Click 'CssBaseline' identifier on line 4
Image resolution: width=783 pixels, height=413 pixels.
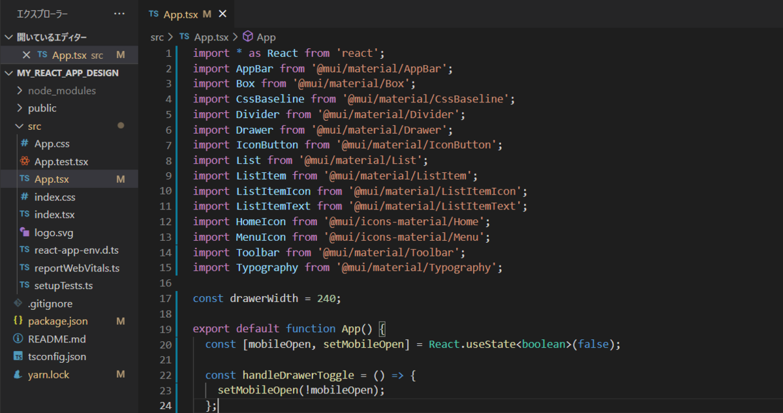point(270,99)
